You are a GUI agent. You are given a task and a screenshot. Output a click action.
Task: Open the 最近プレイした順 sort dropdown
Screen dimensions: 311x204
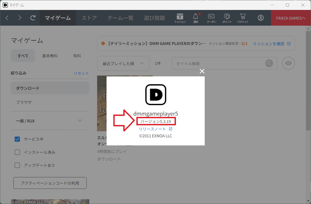(123, 64)
